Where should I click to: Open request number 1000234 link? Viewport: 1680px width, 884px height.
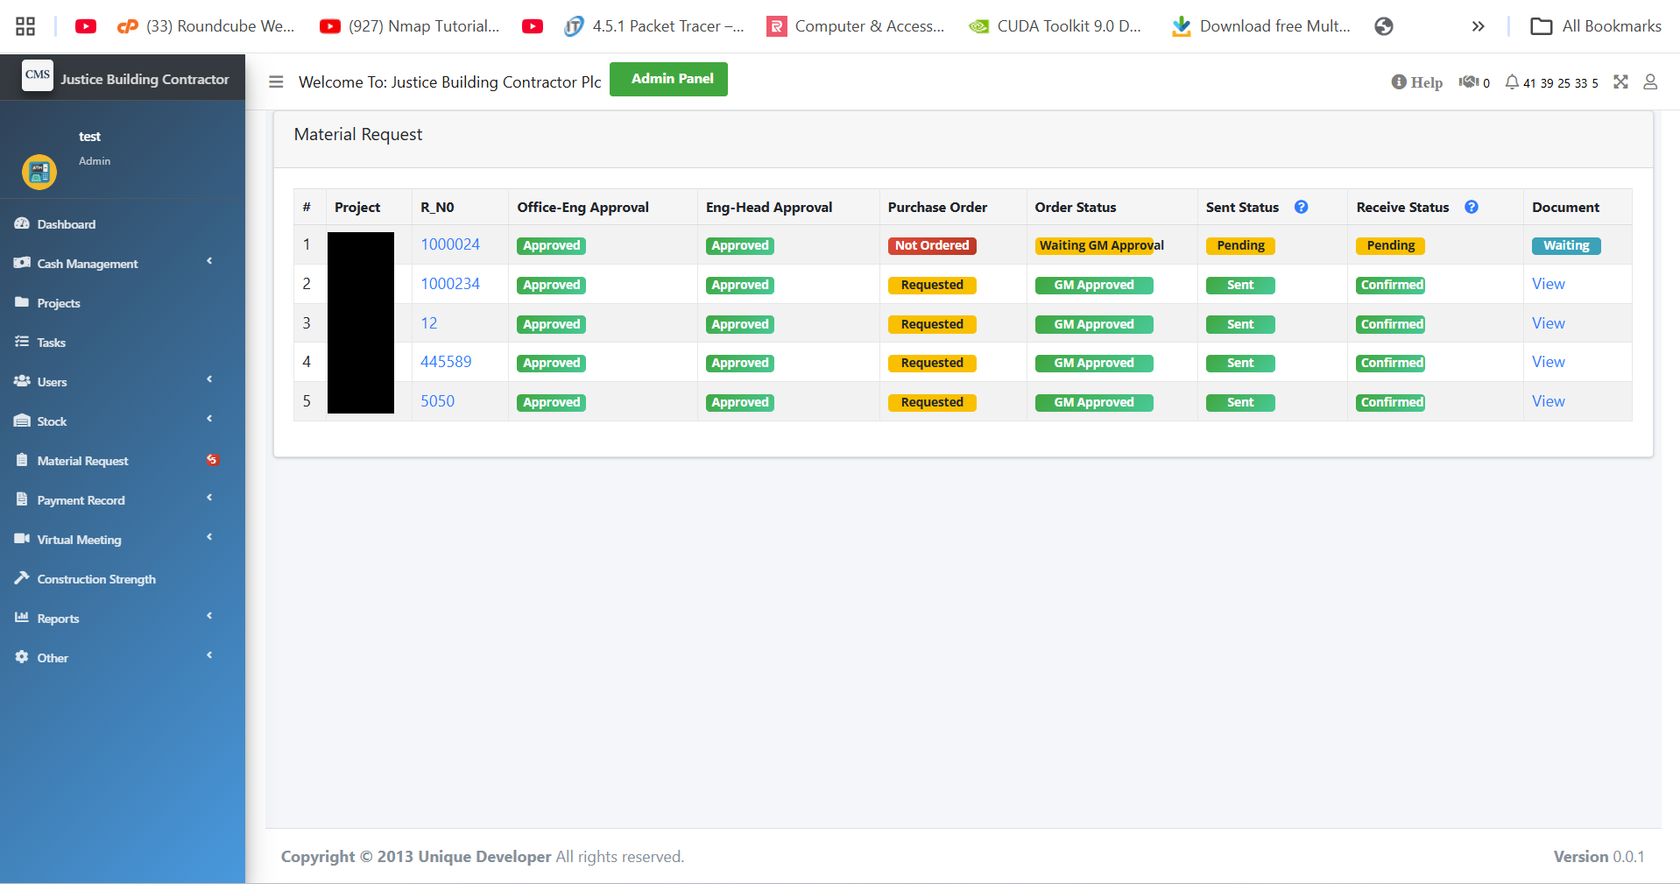tap(450, 284)
